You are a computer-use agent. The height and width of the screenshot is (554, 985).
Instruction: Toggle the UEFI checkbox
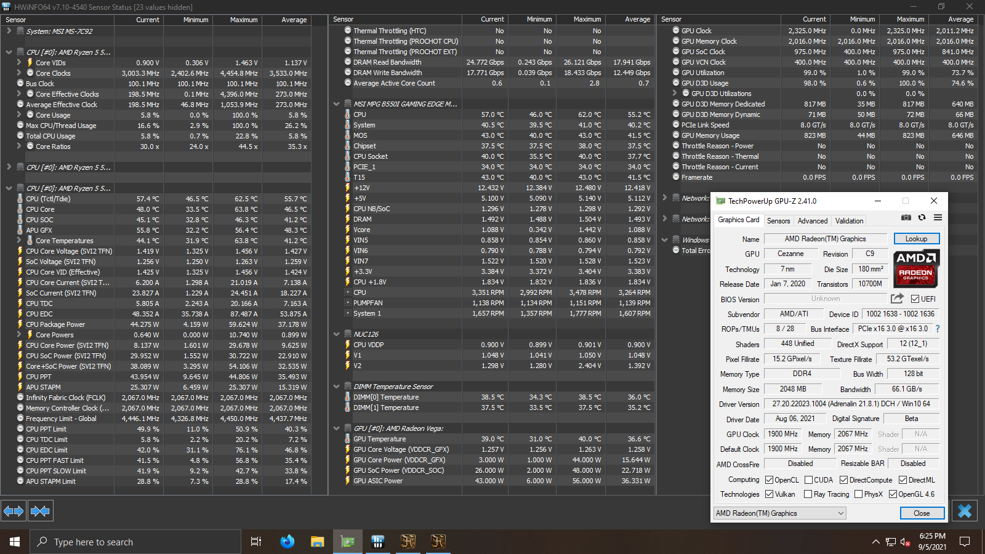tap(915, 299)
